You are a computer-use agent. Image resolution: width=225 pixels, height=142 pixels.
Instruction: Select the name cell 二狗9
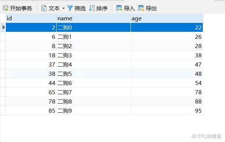(94, 111)
